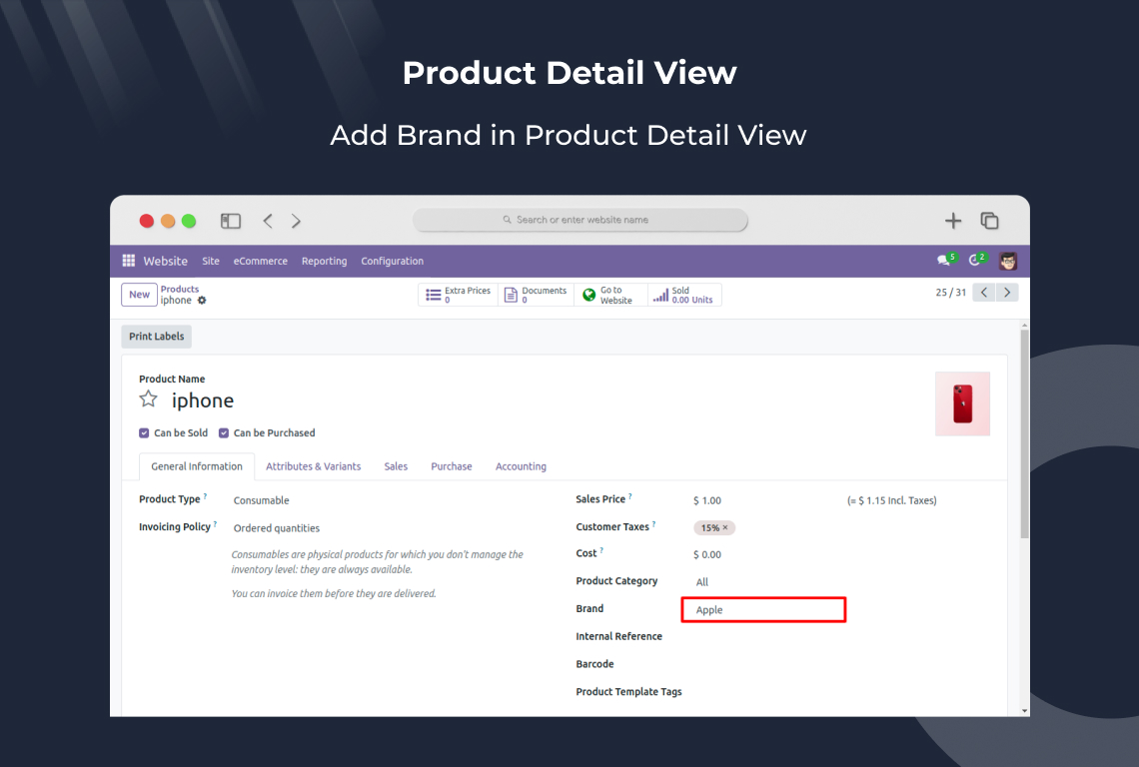Open Website app menu
Image resolution: width=1139 pixels, height=767 pixels.
(x=165, y=261)
